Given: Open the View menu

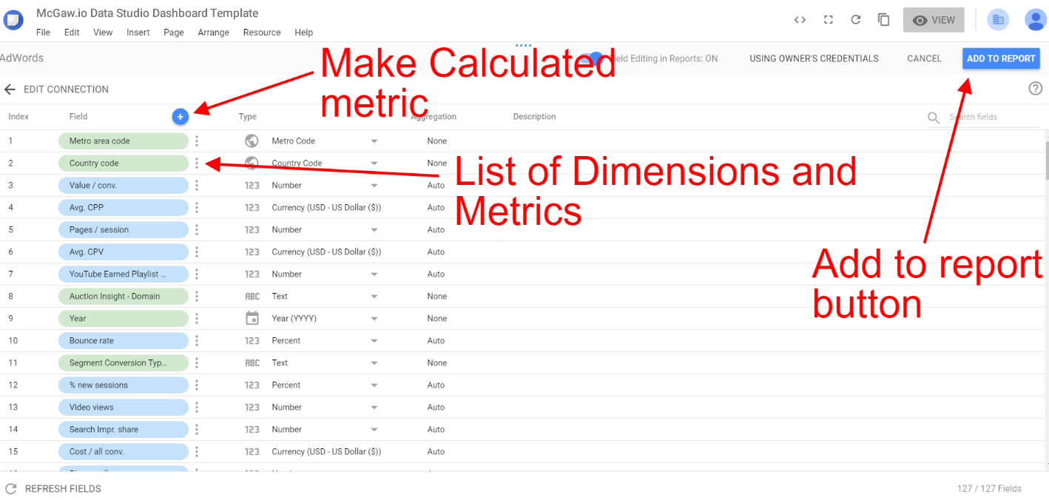Looking at the screenshot, I should point(103,33).
